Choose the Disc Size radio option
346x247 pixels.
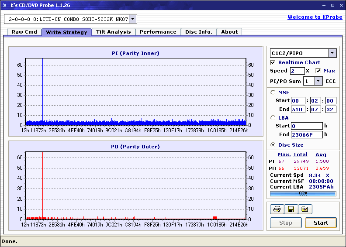(273, 145)
